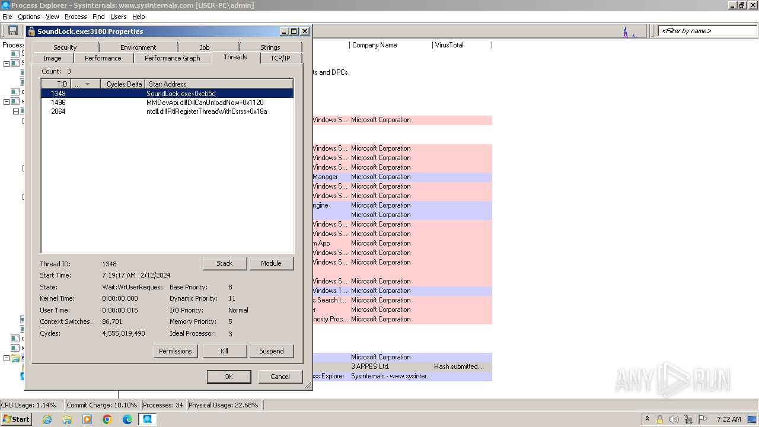Click the Company Name column header
The width and height of the screenshot is (759, 427).
click(x=390, y=45)
